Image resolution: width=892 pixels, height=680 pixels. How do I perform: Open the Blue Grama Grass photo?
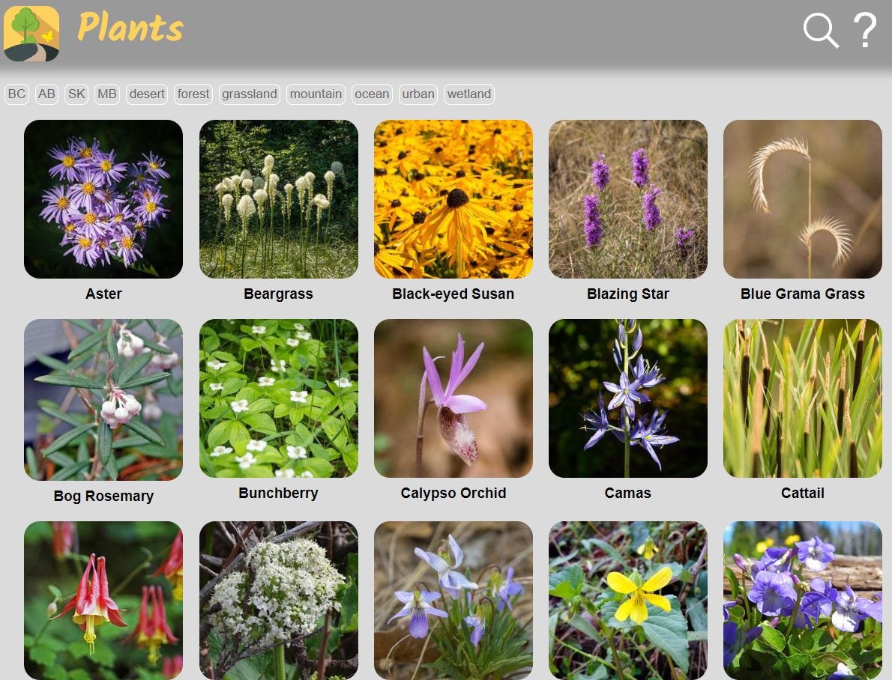(x=803, y=199)
